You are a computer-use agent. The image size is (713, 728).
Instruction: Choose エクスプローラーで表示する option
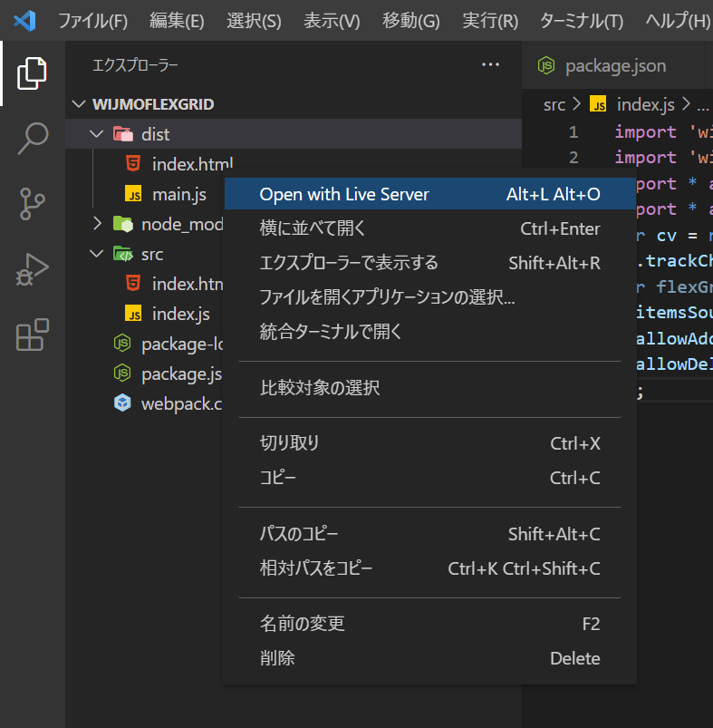(x=430, y=263)
